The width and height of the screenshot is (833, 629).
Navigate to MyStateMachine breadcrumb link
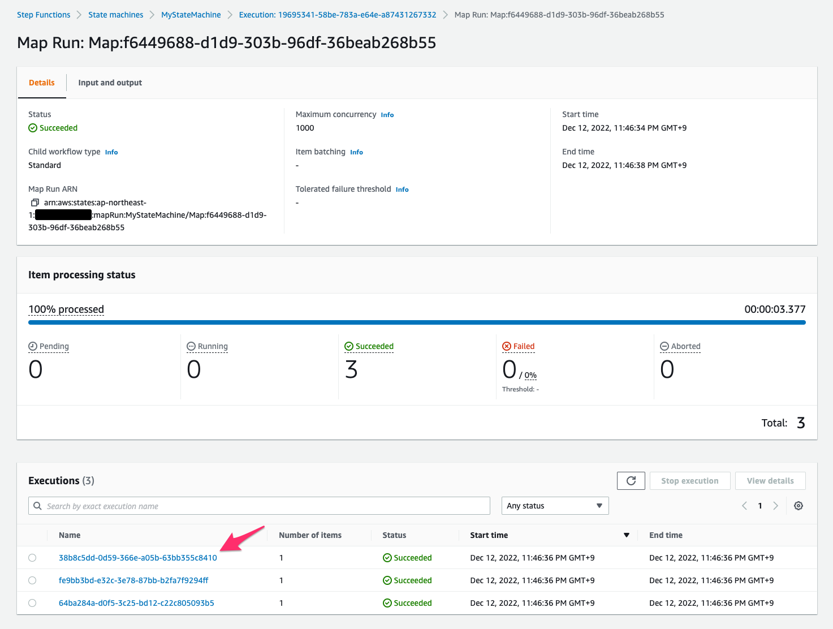tap(191, 15)
